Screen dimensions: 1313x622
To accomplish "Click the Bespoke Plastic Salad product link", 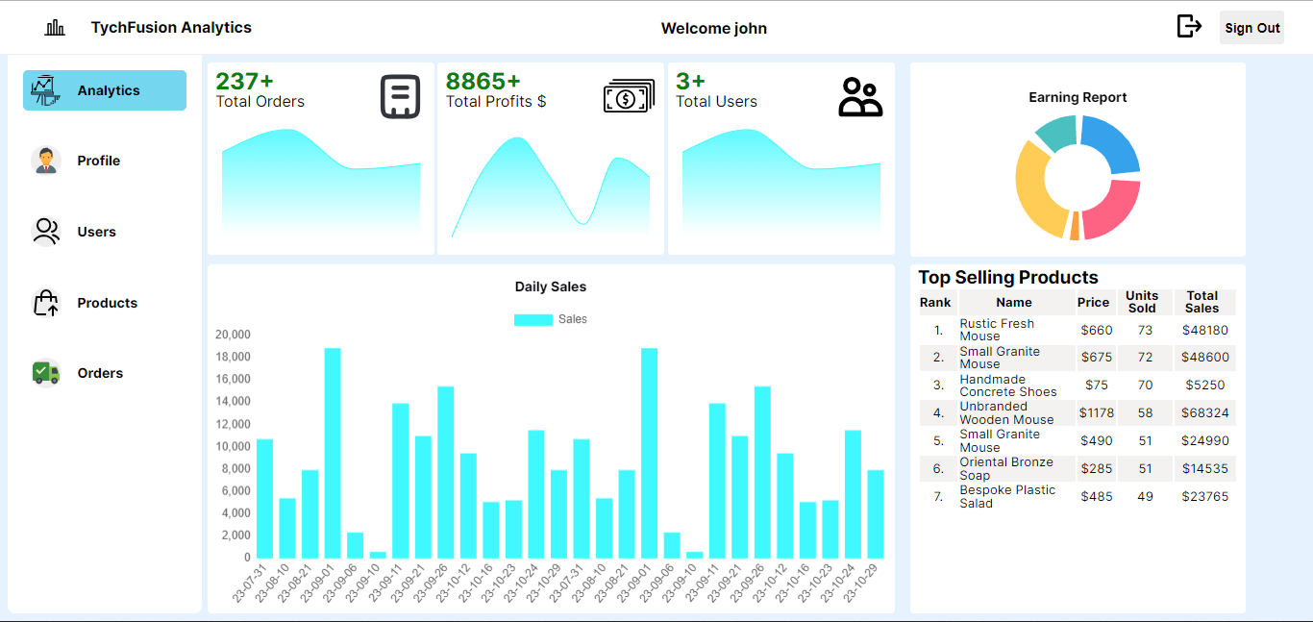I will tap(1007, 496).
